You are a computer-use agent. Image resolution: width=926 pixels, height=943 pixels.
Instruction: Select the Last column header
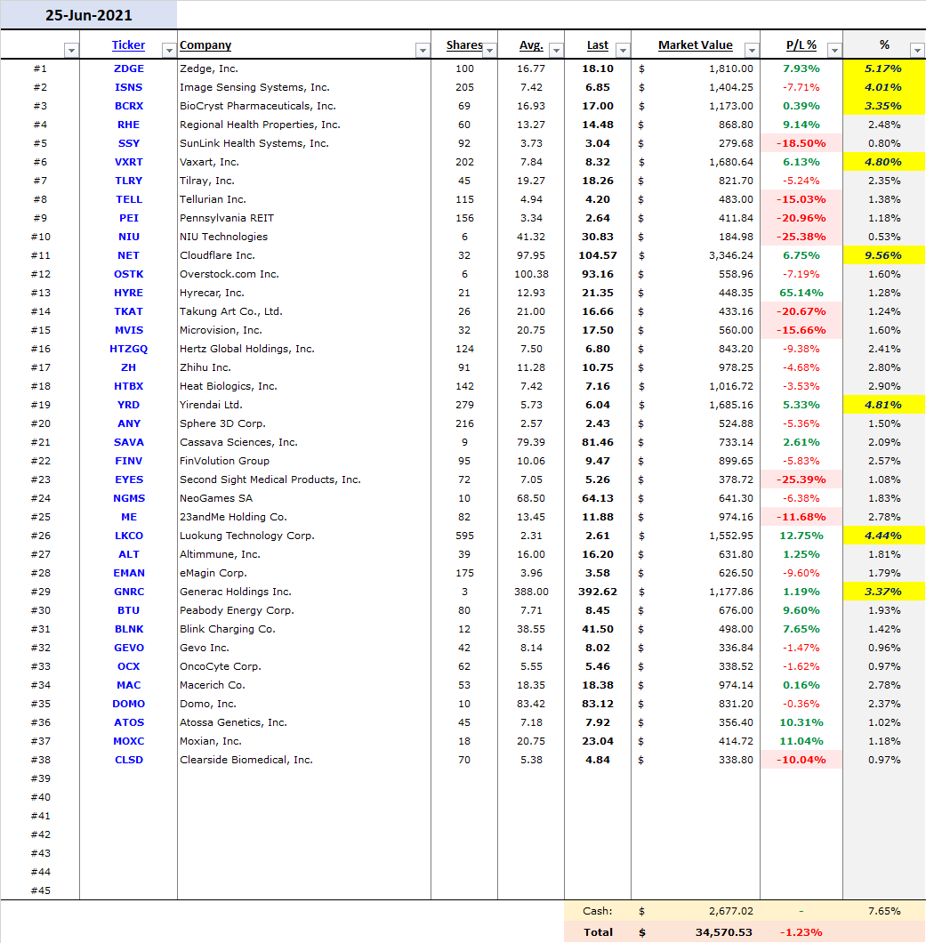(x=598, y=45)
